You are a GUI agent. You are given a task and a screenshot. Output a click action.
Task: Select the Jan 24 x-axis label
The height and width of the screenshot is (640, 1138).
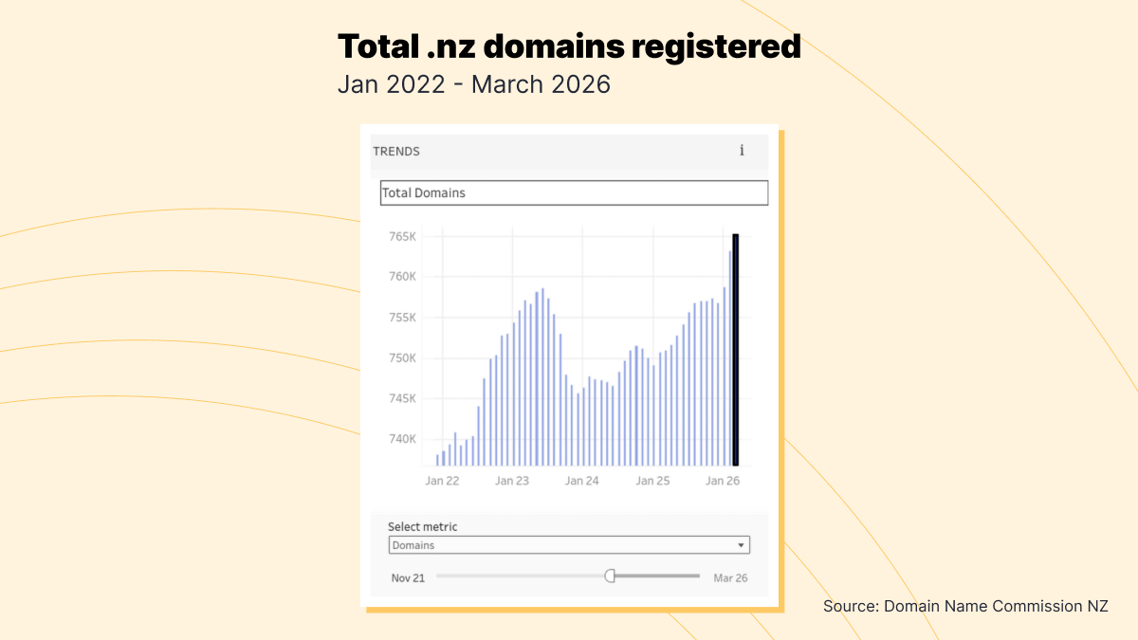click(x=582, y=481)
